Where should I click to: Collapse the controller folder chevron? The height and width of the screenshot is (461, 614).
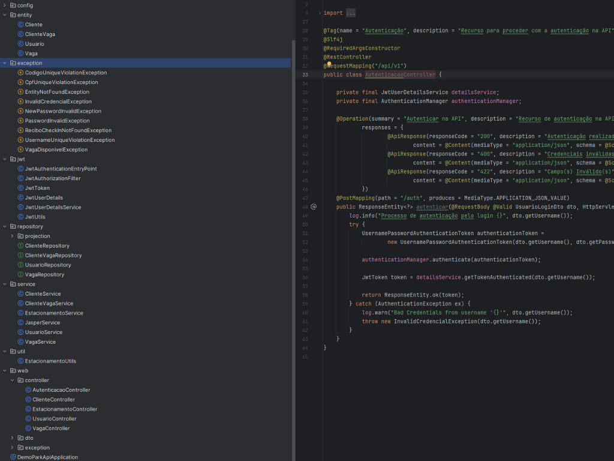[12, 380]
